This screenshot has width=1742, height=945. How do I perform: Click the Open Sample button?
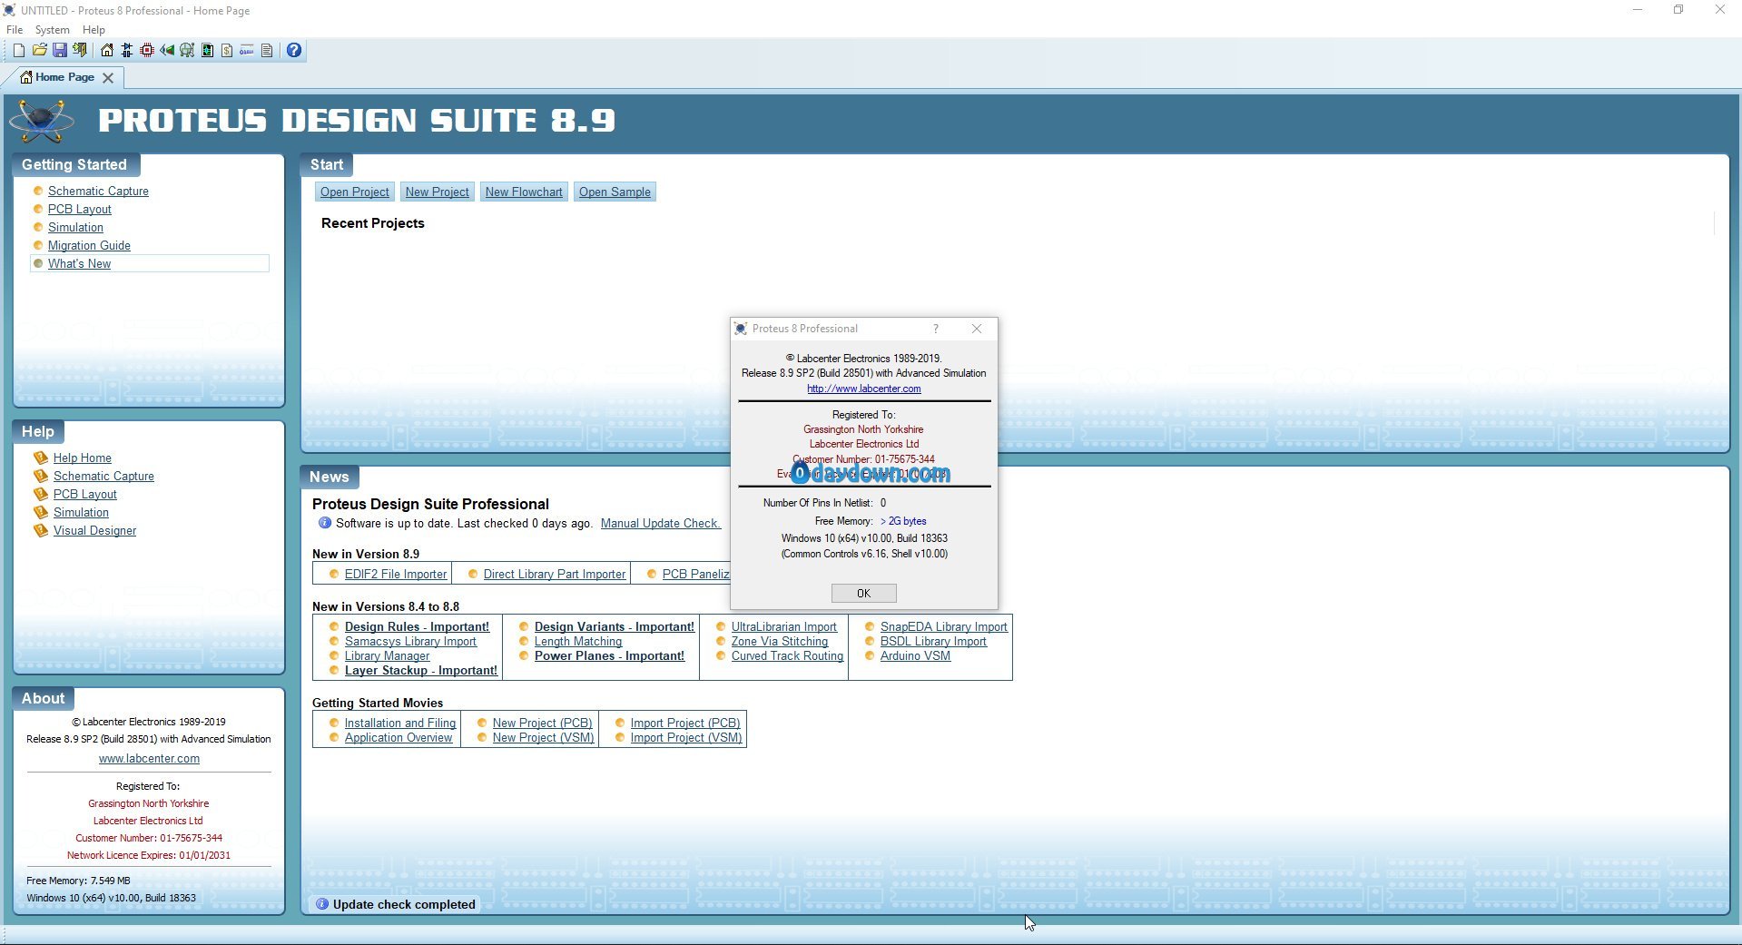(x=615, y=192)
